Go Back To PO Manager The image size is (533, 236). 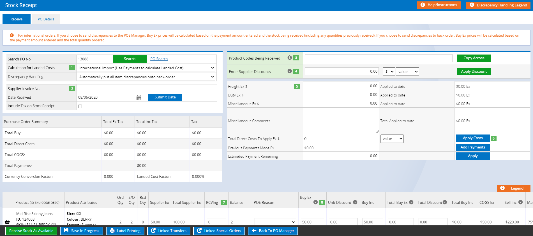[273, 231]
